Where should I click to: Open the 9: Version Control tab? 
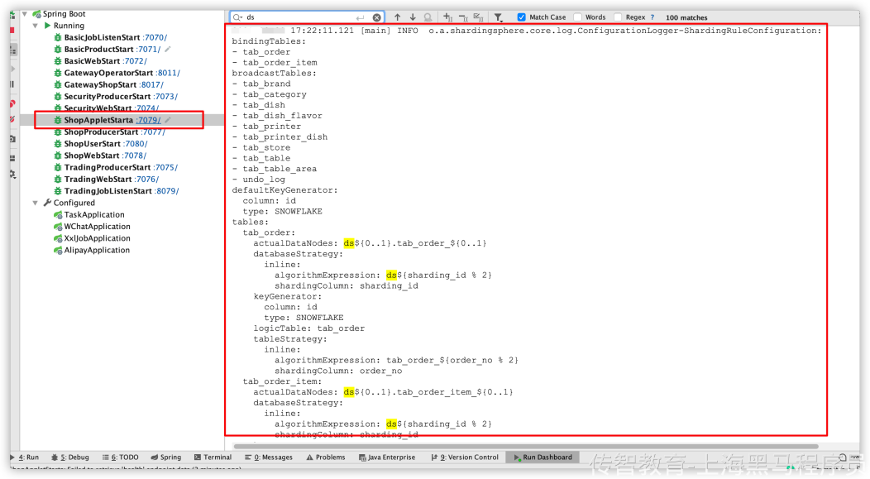(x=465, y=457)
